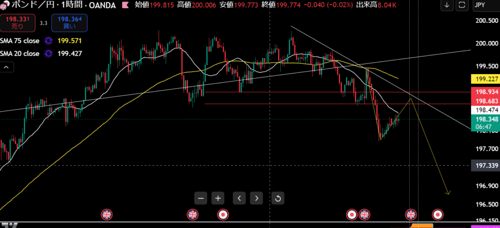
Task: Click the down arrow button beside JPY
Action: coord(447,6)
